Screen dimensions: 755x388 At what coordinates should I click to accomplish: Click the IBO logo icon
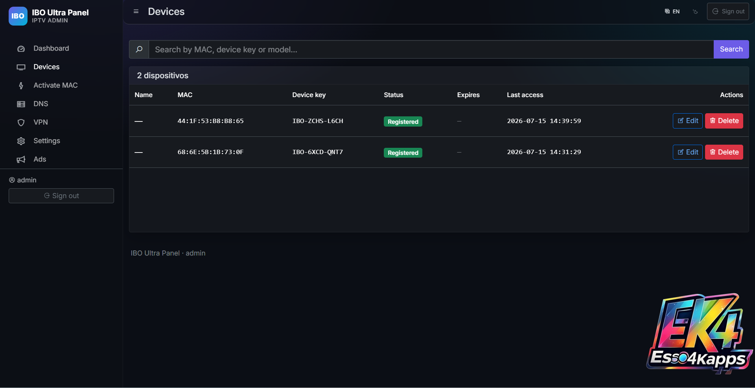pos(18,16)
